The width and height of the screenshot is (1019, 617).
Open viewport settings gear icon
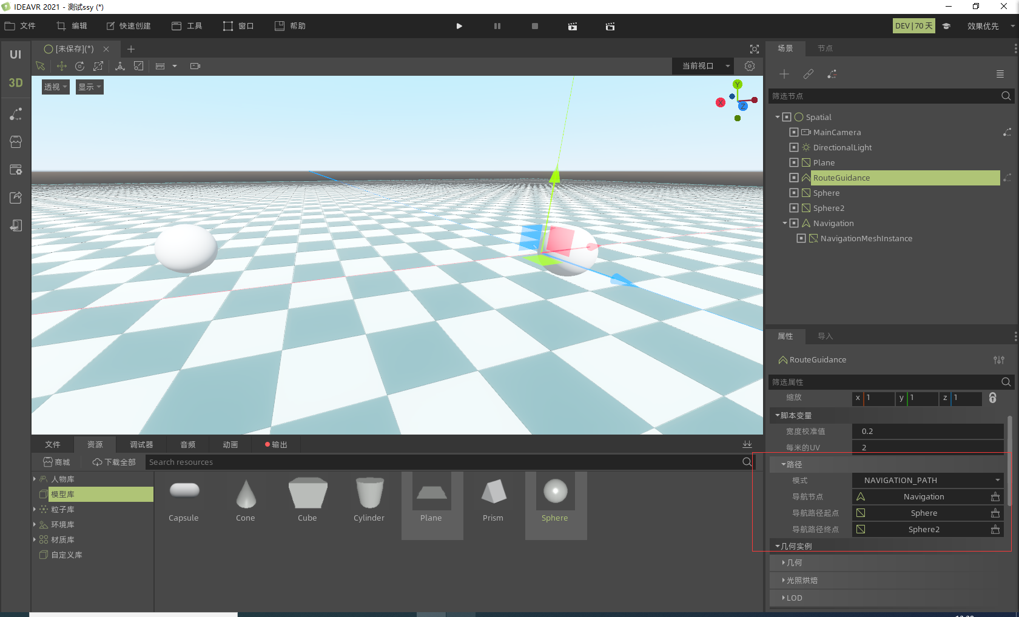coord(750,66)
